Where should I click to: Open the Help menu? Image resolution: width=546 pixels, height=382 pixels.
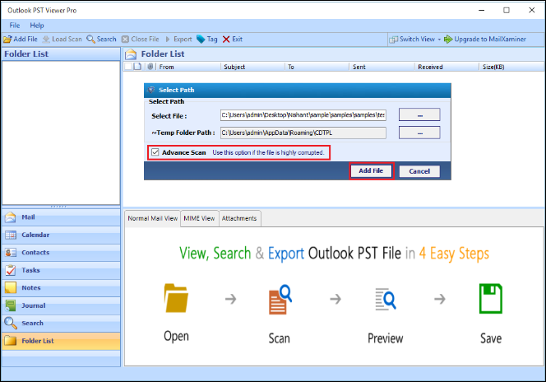coord(37,25)
